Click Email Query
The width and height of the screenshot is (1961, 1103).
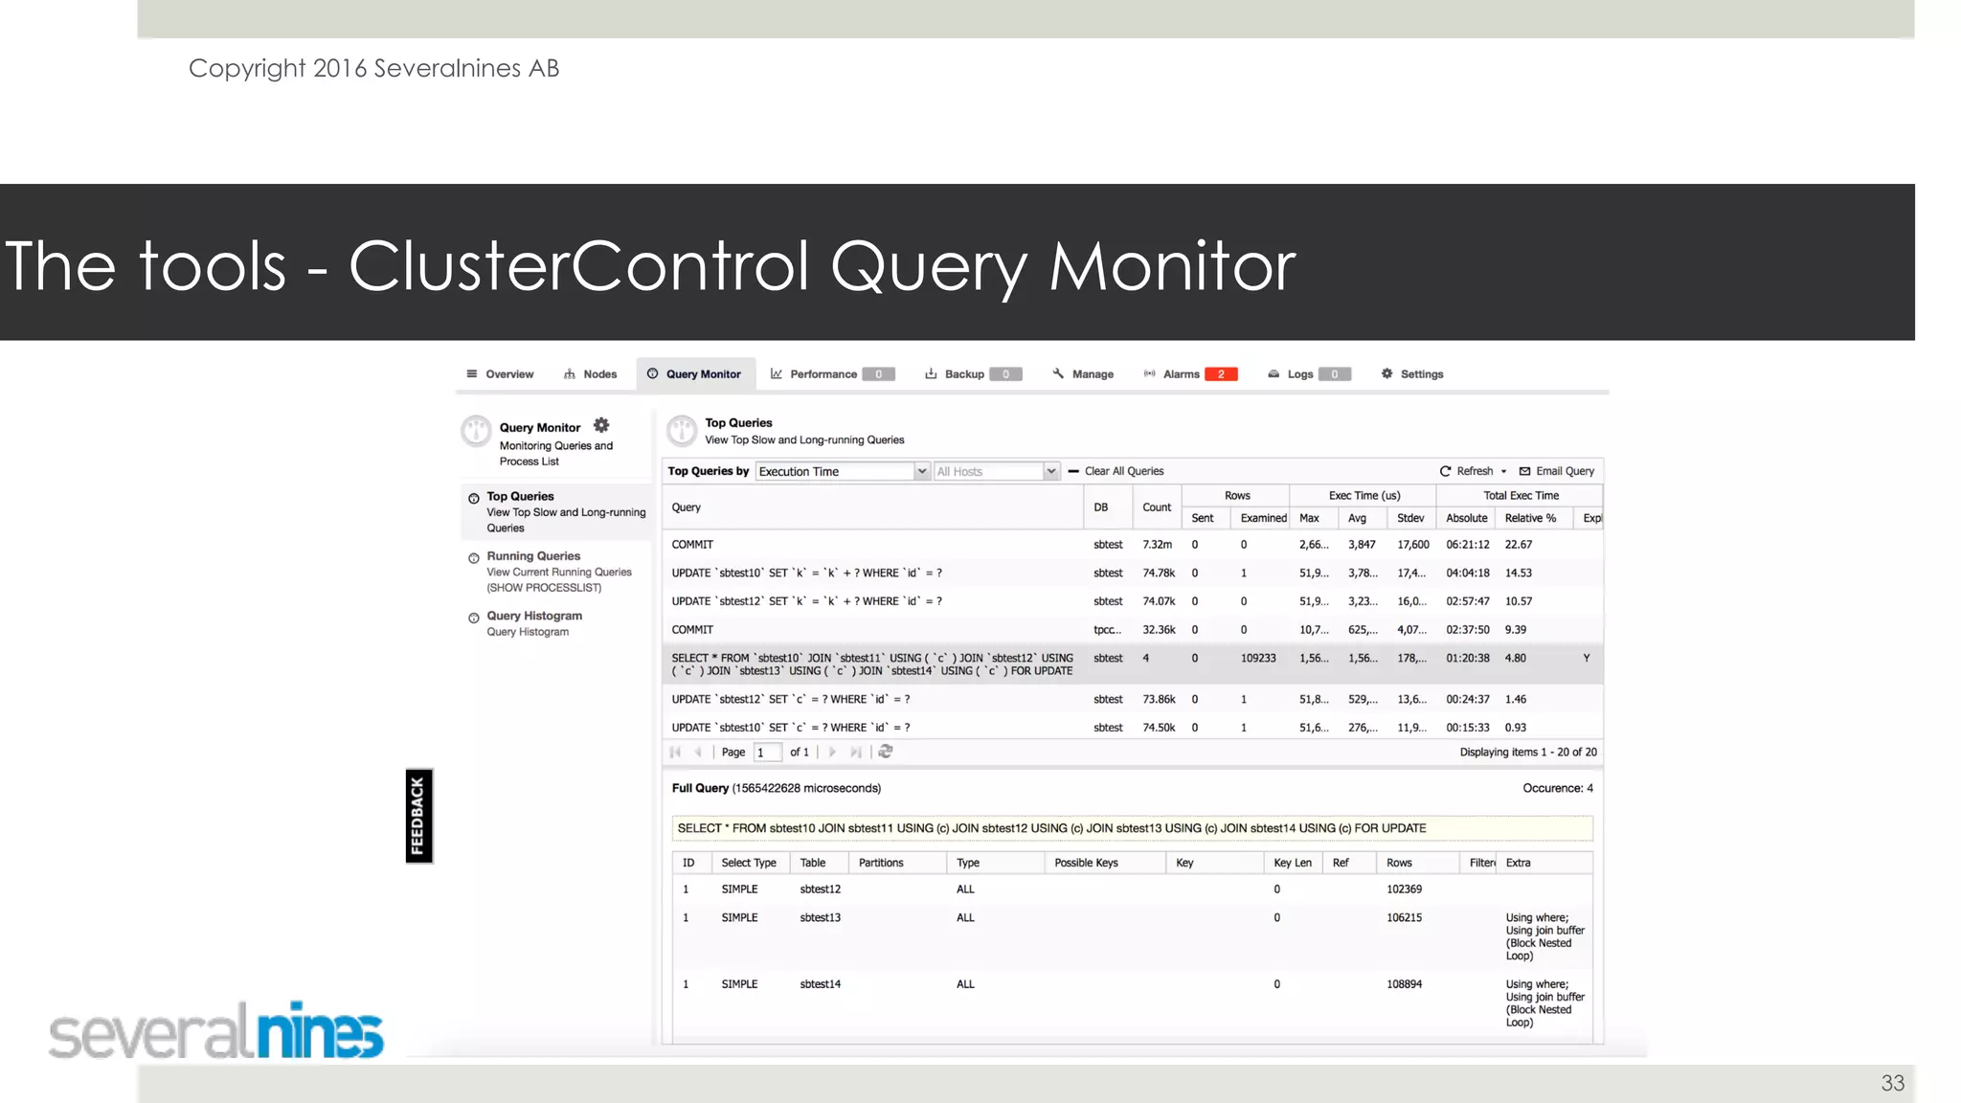[x=1557, y=471]
